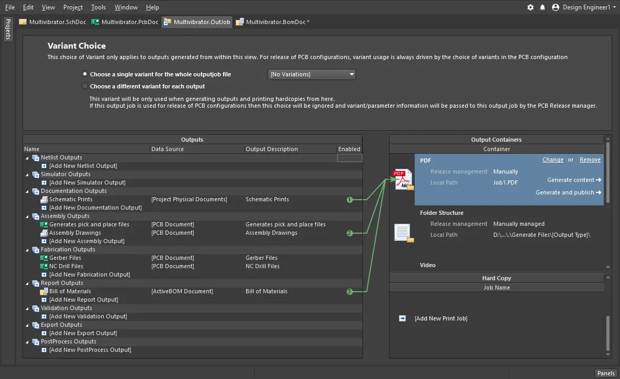Click the Add New Netlist Output plus icon
The image size is (620, 379).
44,166
